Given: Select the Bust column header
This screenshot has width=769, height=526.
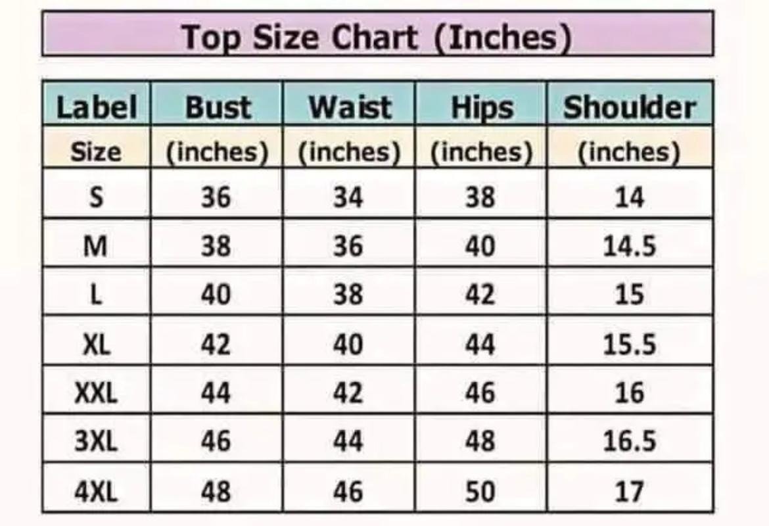Looking at the screenshot, I should tap(218, 103).
